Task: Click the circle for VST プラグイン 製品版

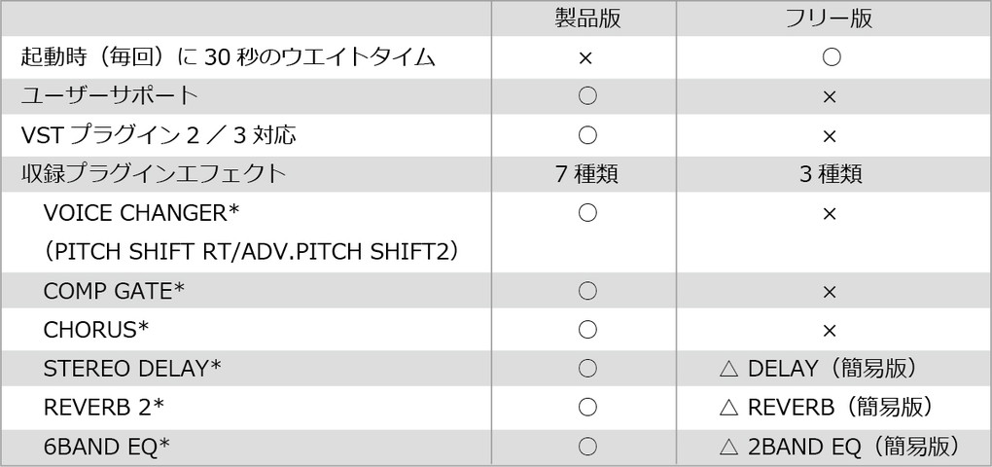Action: point(587,135)
